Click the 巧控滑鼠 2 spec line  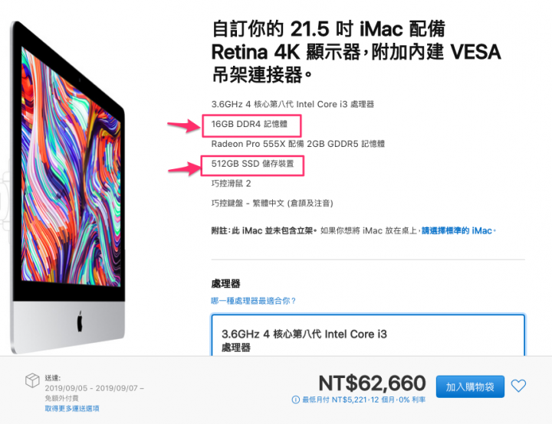coord(231,184)
